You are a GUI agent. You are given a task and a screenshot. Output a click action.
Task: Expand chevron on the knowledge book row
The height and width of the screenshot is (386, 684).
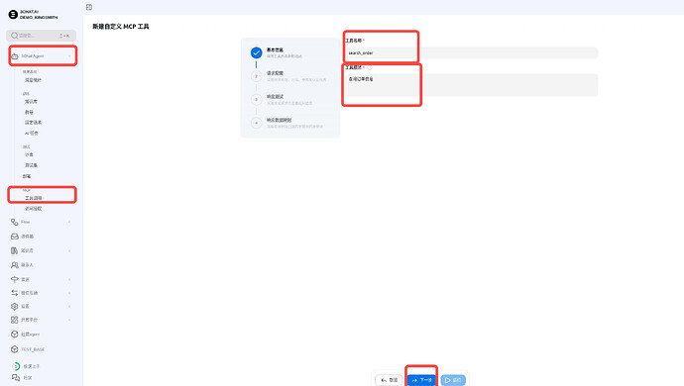pos(69,251)
